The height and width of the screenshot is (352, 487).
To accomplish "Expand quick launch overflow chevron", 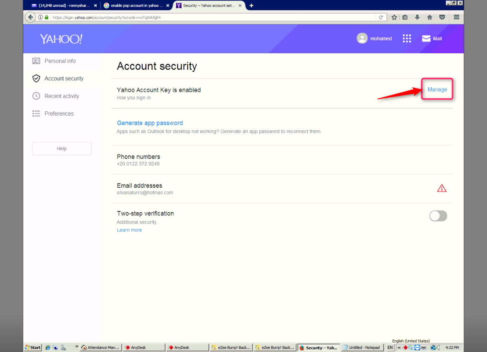I will point(77,346).
